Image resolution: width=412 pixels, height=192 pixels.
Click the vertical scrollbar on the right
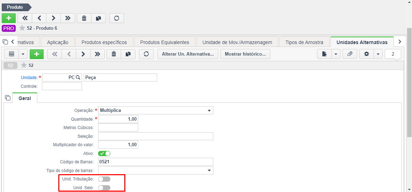(x=409, y=82)
